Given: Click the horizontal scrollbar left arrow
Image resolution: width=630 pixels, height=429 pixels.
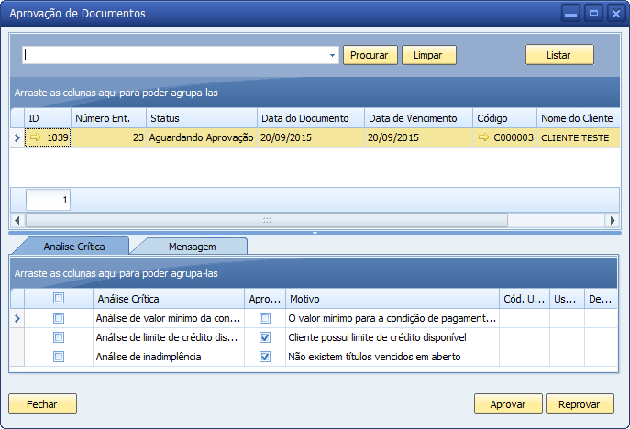Looking at the screenshot, I should [17, 220].
